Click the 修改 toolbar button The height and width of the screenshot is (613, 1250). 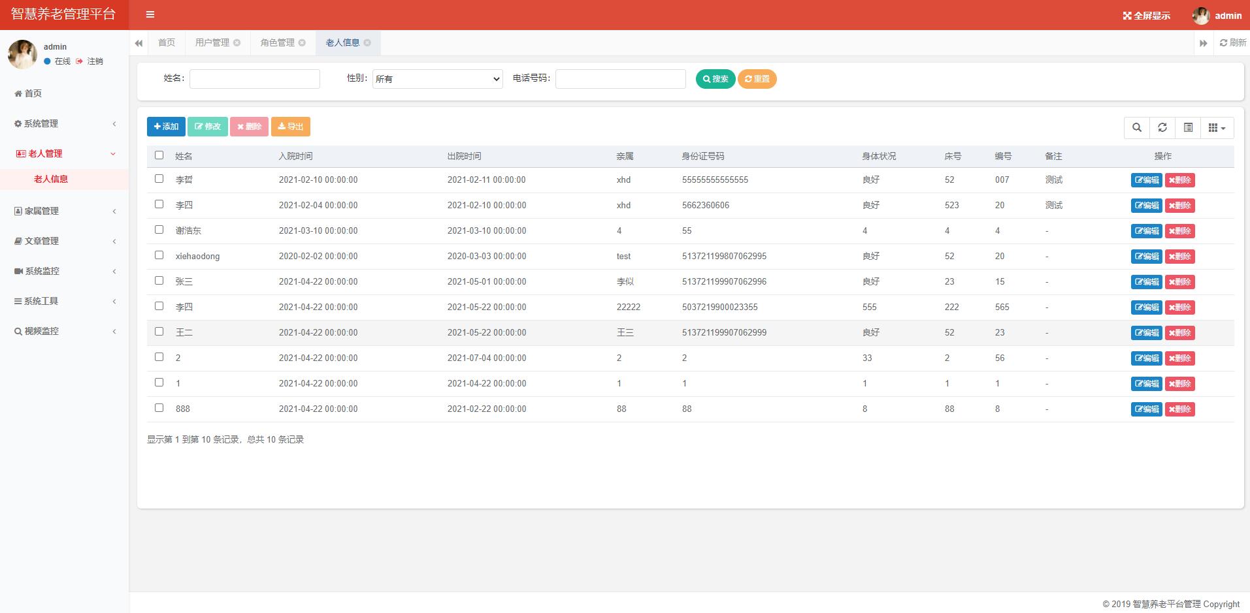(208, 127)
